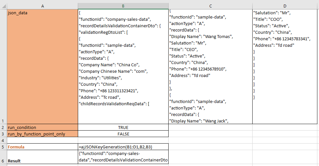Select the row 3 header
319x166 pixels.
(x=3, y=134)
